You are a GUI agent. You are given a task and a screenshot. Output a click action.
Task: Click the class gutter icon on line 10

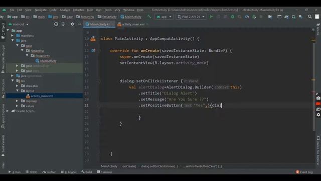click(x=93, y=39)
